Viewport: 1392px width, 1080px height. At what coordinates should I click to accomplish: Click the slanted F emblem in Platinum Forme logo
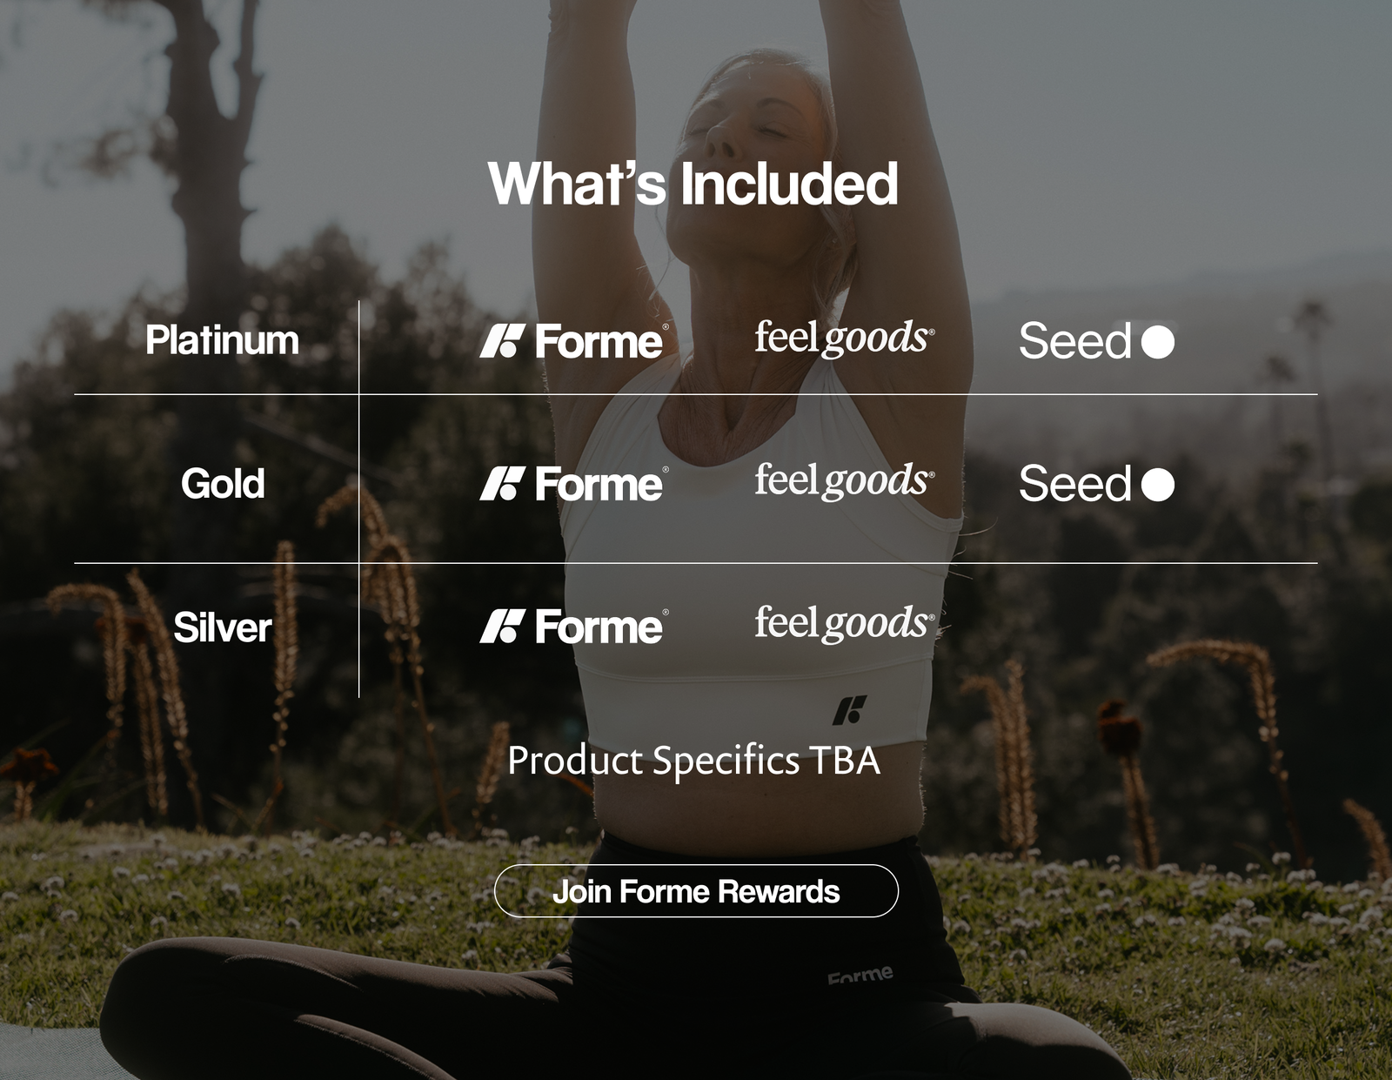503,341
